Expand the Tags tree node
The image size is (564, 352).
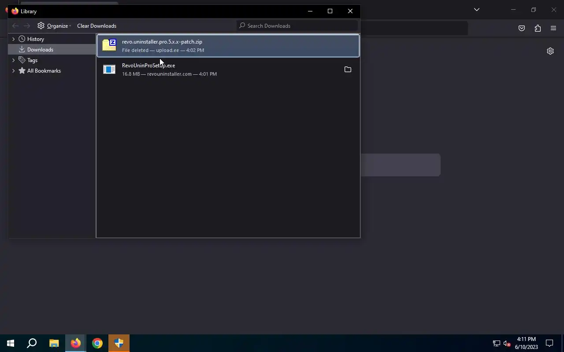point(13,60)
